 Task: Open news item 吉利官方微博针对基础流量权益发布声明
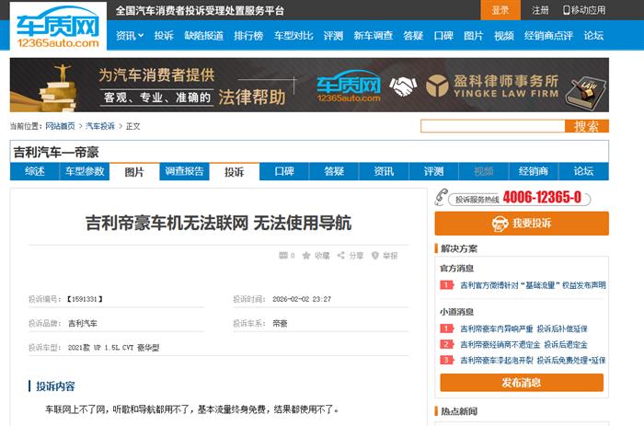(532, 285)
